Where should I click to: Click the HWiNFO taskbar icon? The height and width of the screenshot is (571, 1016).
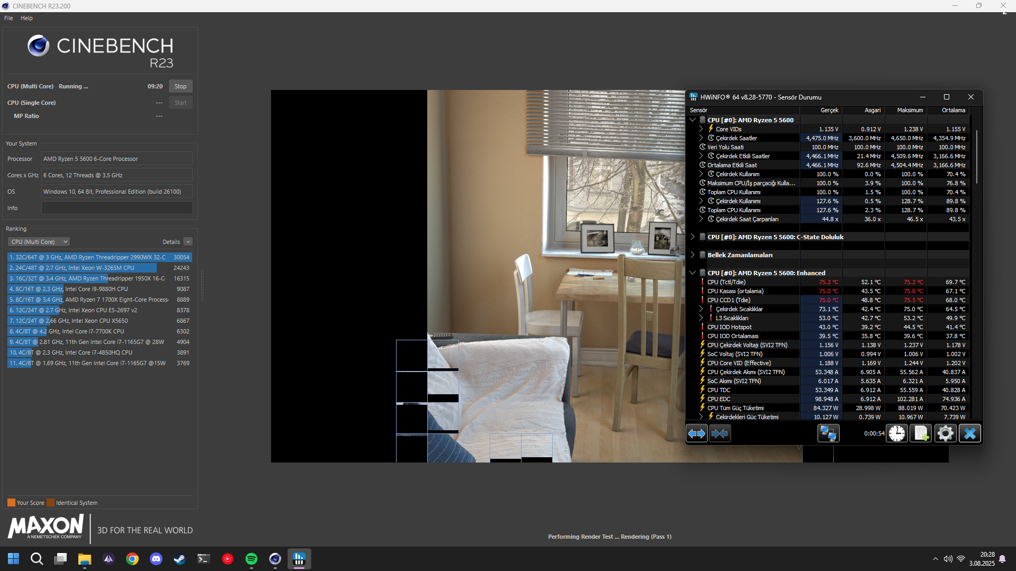coord(299,559)
